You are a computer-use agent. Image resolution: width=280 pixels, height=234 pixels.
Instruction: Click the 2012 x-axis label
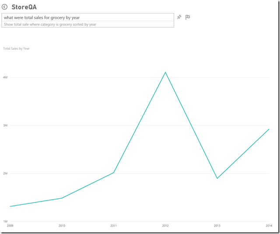[165, 226]
